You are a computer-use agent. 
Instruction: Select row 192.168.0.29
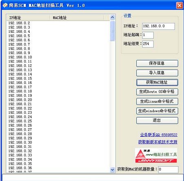click(x=58, y=138)
